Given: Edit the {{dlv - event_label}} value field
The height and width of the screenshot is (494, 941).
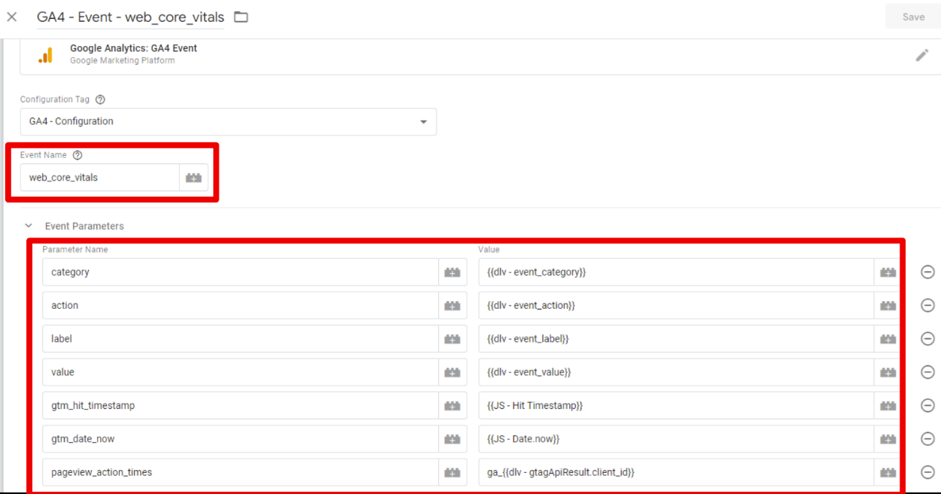Looking at the screenshot, I should [676, 339].
